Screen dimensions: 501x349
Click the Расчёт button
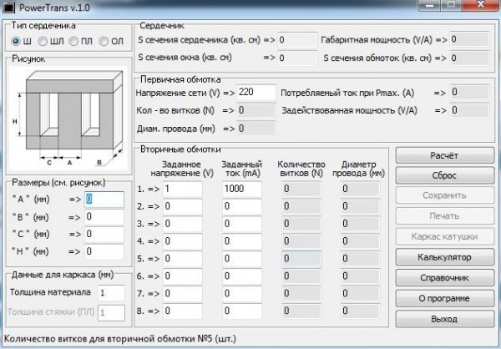[445, 155]
